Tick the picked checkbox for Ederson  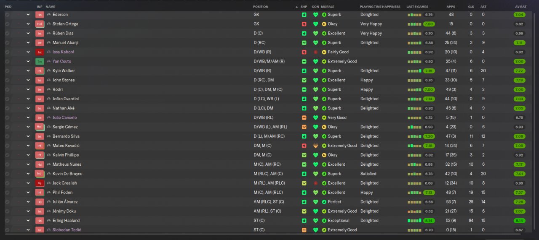(7, 15)
